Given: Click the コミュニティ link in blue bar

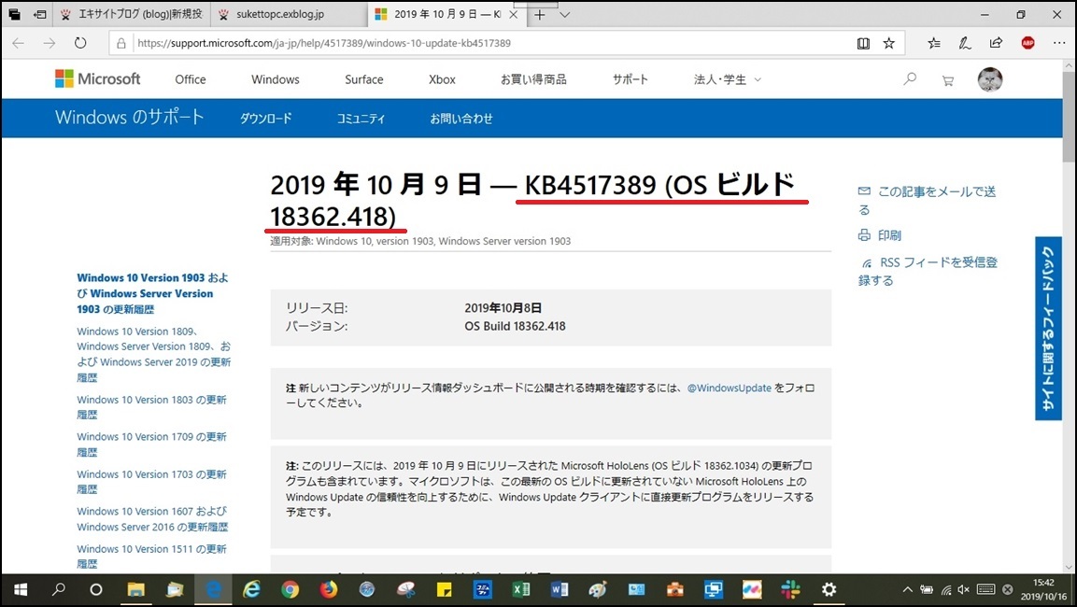Looking at the screenshot, I should coord(361,119).
